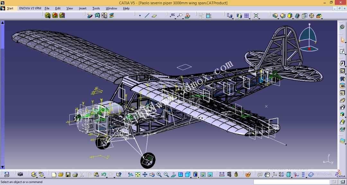The height and width of the screenshot is (185, 347).
Task: Click the Zoom Out magnifier
Action: (166, 175)
